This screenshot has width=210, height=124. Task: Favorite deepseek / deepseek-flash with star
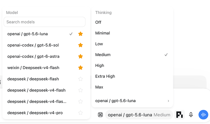tap(80, 79)
